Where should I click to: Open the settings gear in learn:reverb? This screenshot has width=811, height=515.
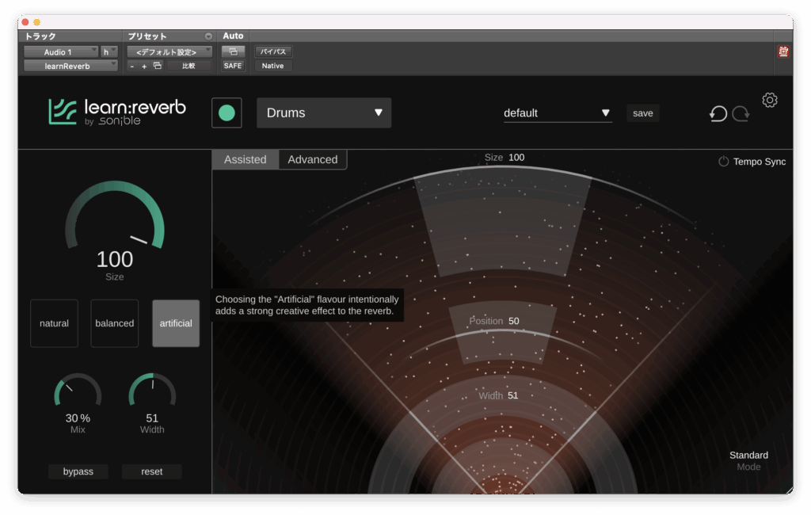tap(770, 100)
